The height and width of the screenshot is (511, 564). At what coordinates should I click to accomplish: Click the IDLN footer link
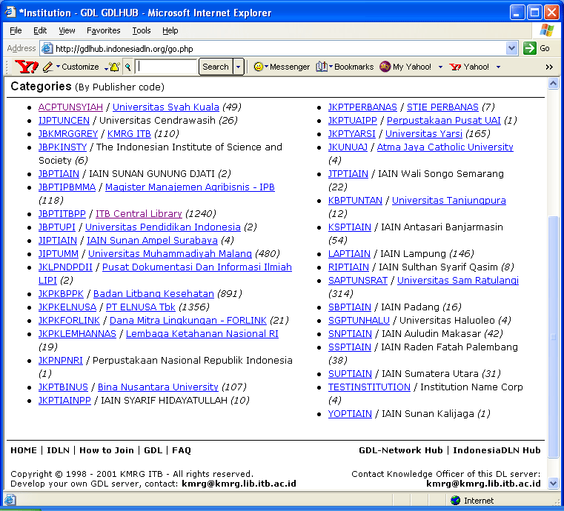(x=58, y=450)
